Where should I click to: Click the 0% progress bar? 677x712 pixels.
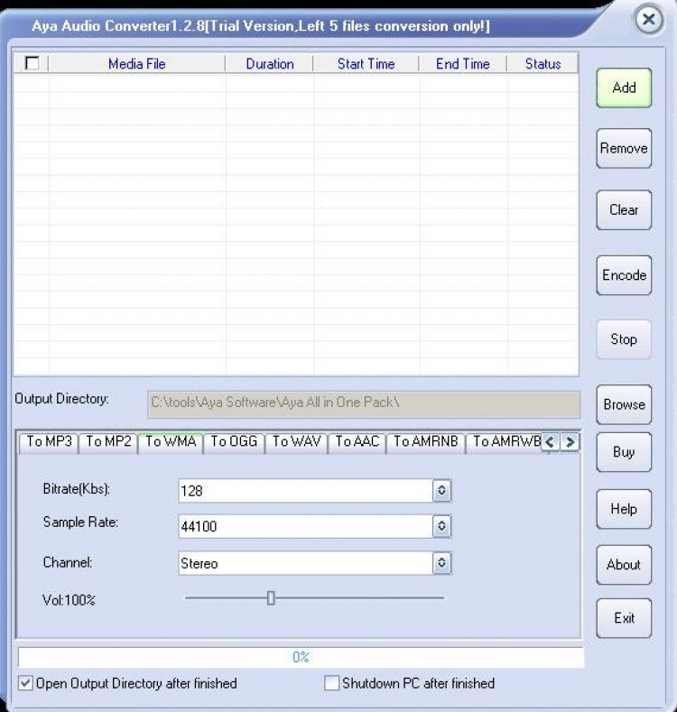tap(301, 657)
